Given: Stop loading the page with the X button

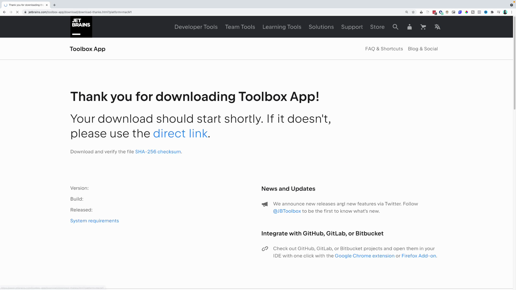Looking at the screenshot, I should [17, 12].
